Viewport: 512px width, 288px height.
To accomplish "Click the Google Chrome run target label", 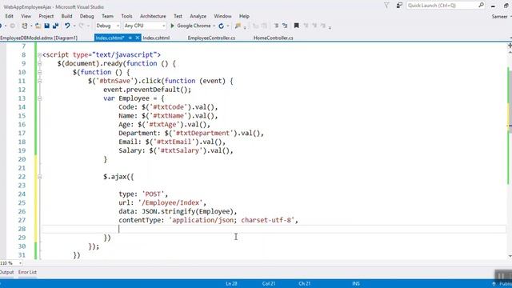I will (x=194, y=26).
